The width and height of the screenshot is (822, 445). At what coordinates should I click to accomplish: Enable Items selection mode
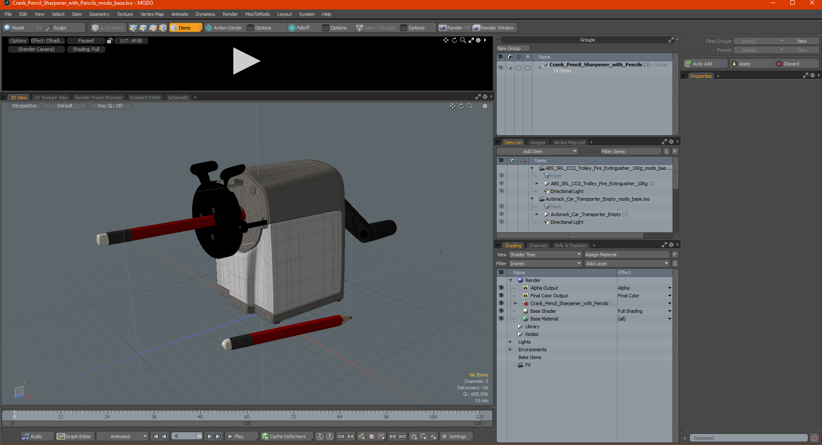pyautogui.click(x=185, y=28)
